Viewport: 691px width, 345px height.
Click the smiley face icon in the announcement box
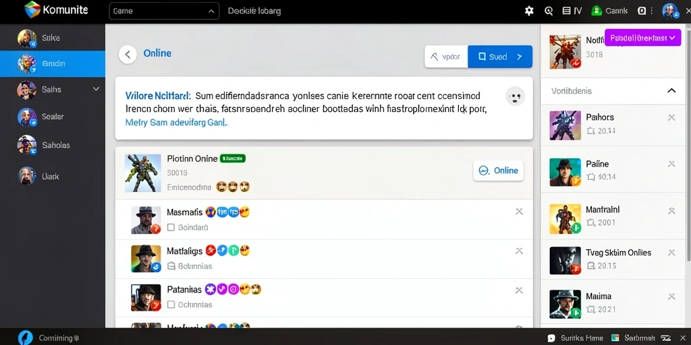click(x=515, y=96)
